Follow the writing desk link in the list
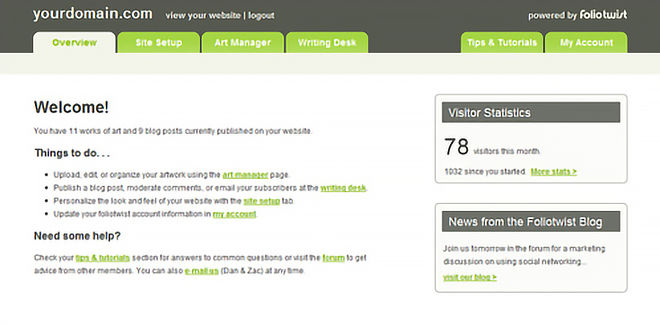The width and height of the screenshot is (660, 325). (343, 189)
